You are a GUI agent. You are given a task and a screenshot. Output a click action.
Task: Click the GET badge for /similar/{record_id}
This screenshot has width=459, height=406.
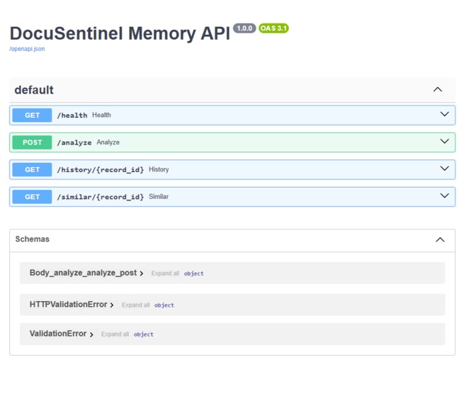[x=32, y=197]
